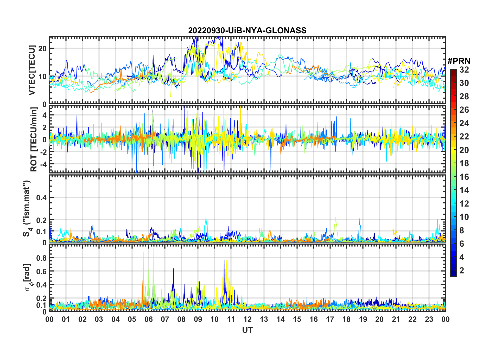
Task: Select the UT x-axis label
Action: (247, 330)
